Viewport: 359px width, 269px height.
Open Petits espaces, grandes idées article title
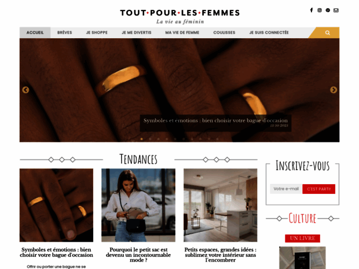click(220, 255)
